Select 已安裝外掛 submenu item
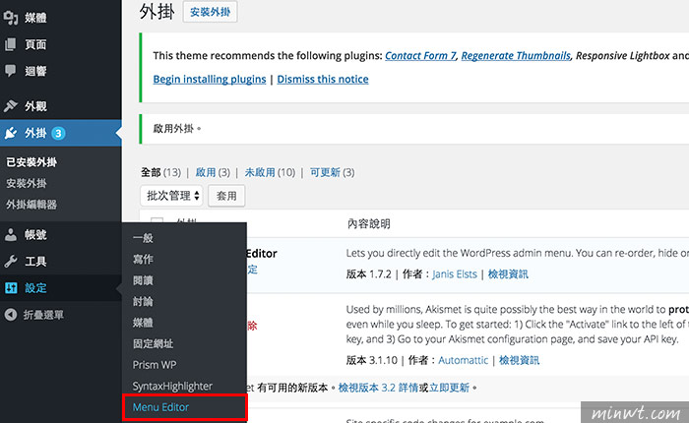Image resolution: width=689 pixels, height=423 pixels. [31, 162]
